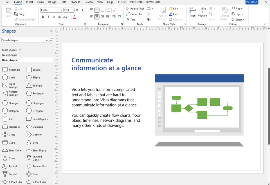This screenshot has width=270, height=185.
Task: Toggle underline formatting on
Action: 53,17
